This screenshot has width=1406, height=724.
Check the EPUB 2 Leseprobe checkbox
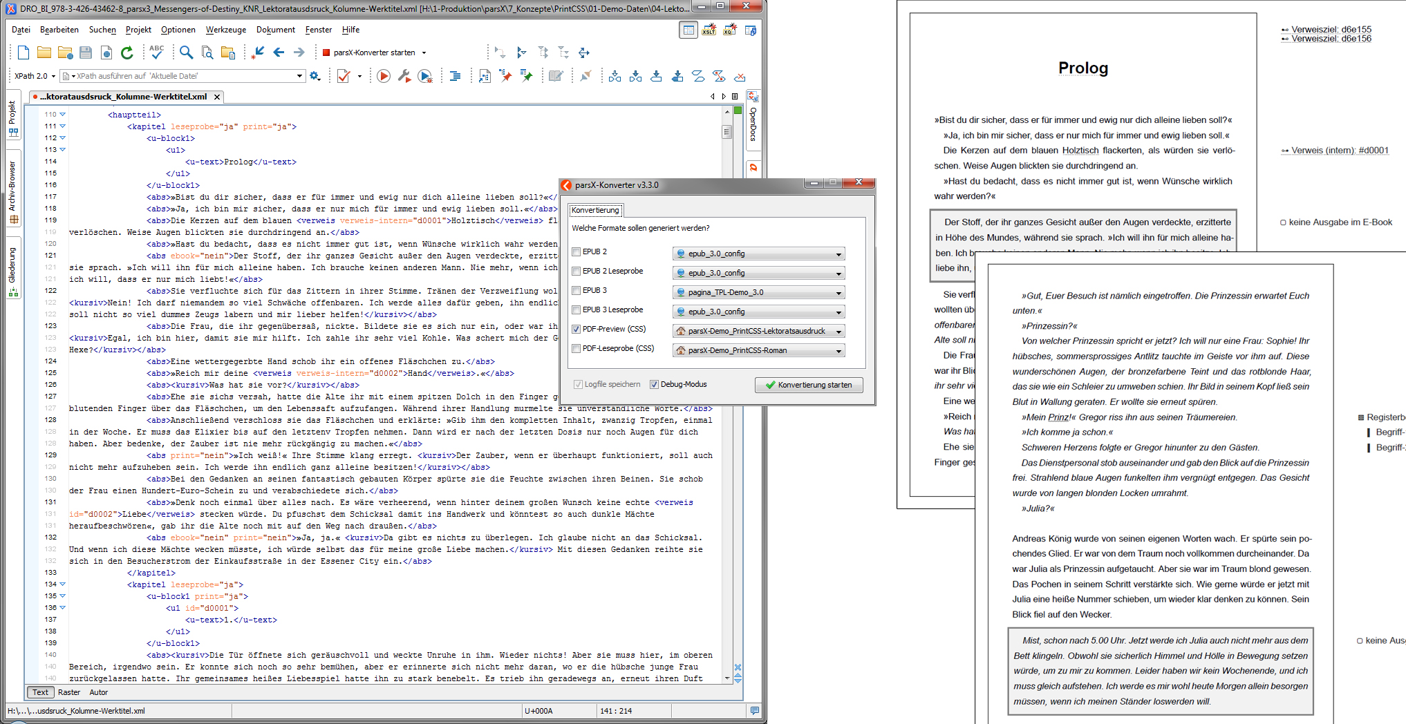pos(576,271)
